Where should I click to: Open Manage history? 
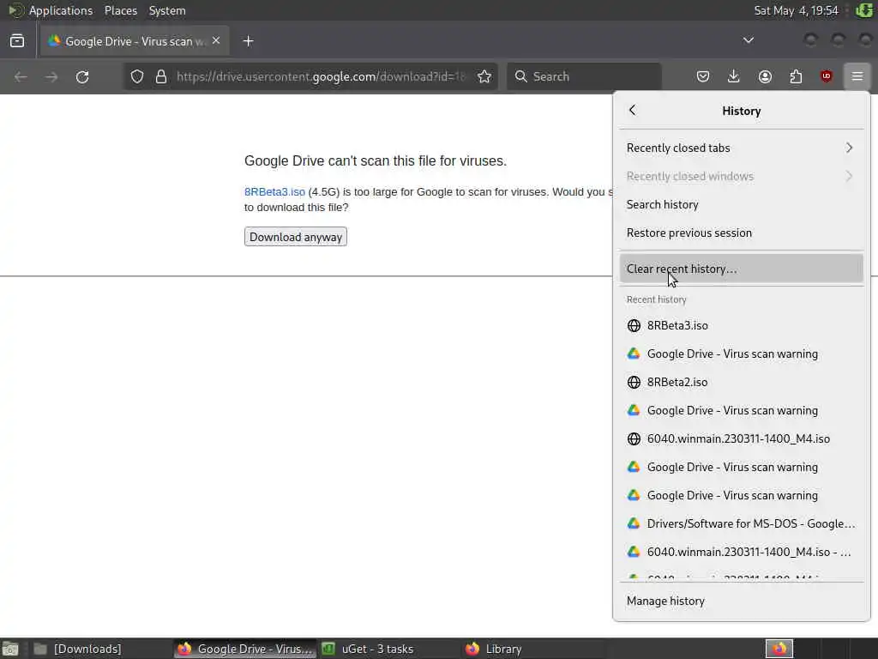click(741, 601)
